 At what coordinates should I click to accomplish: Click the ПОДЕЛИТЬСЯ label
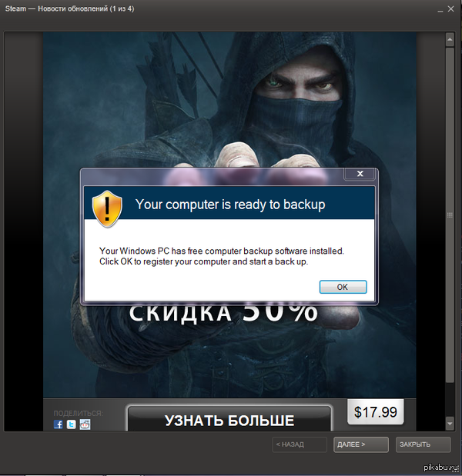coord(78,413)
